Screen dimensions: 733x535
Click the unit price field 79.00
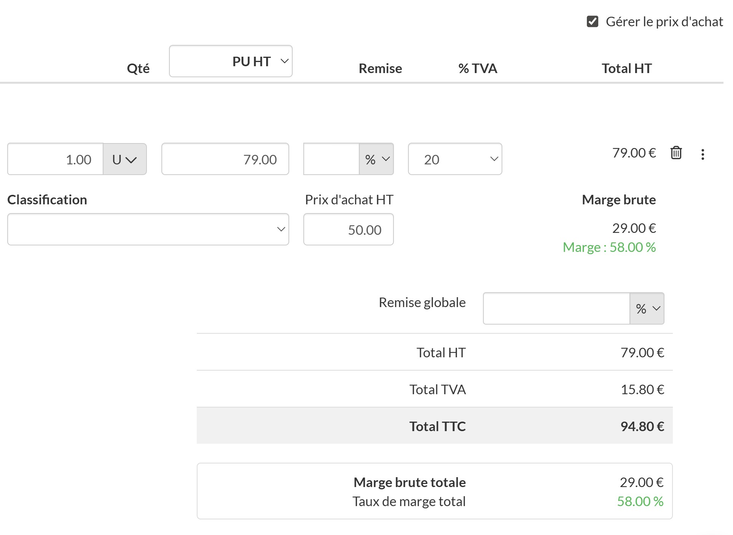pos(225,159)
